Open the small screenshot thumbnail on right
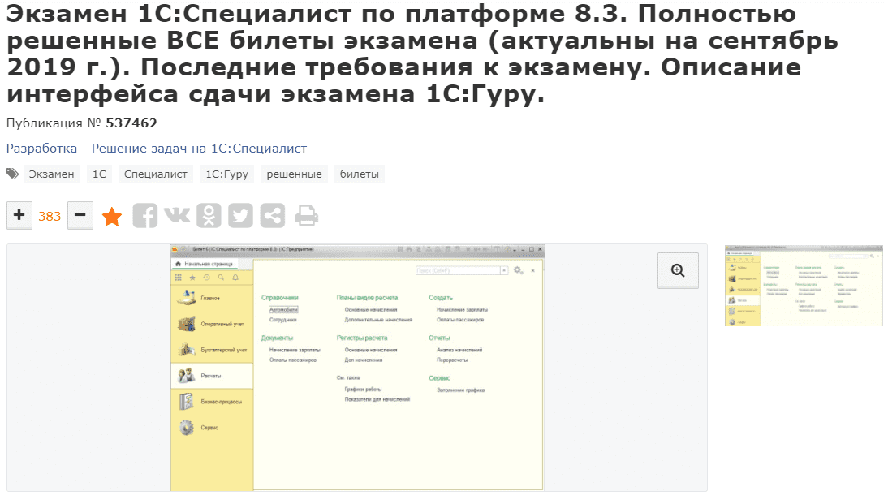The width and height of the screenshot is (888, 504). (x=803, y=286)
